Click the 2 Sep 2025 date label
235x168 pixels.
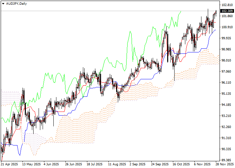coord(137,164)
